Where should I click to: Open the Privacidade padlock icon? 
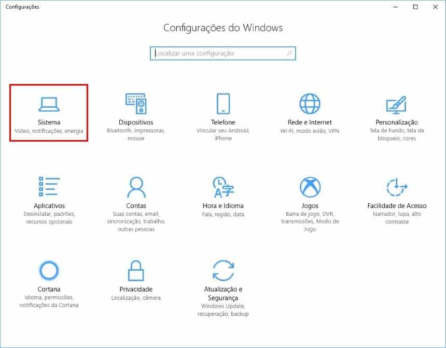tap(136, 271)
